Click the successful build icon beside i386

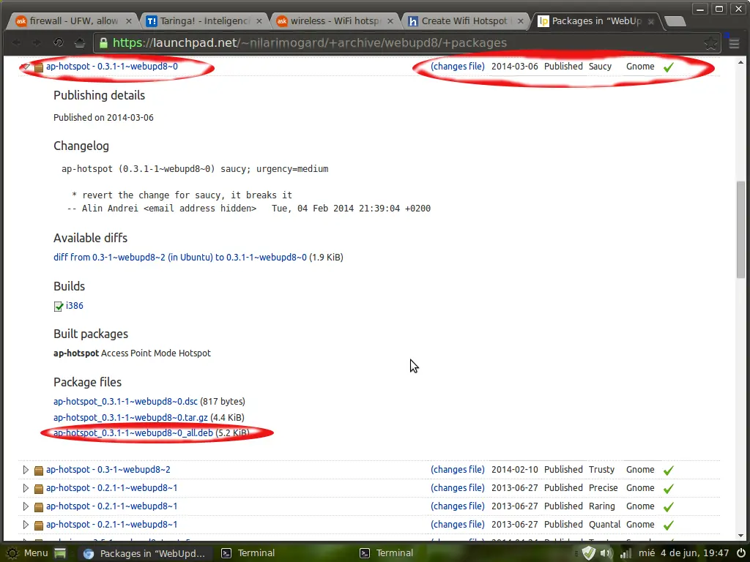point(59,307)
